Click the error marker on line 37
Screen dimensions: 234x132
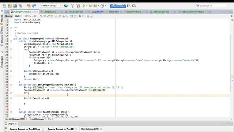(x=7, y=90)
